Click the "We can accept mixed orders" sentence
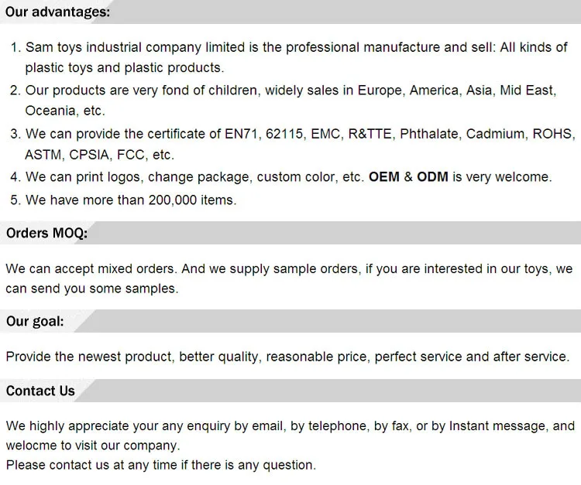The height and width of the screenshot is (485, 581). [x=91, y=269]
